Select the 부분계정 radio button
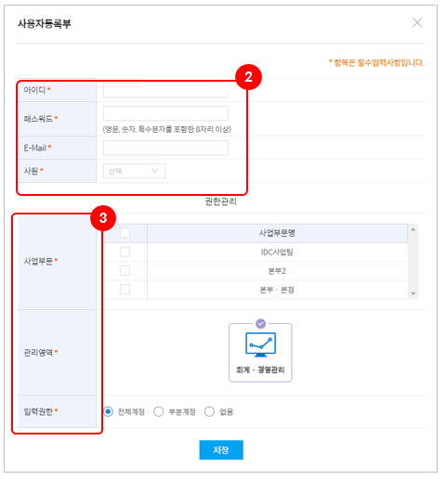This screenshot has width=446, height=480. [x=159, y=411]
